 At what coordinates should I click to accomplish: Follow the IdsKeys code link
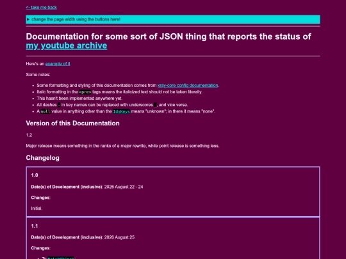[121, 111]
